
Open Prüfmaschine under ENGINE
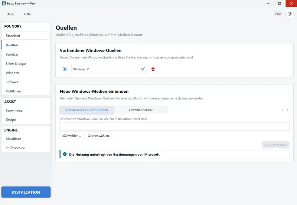26,148
